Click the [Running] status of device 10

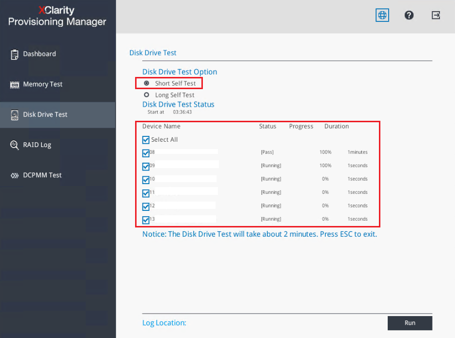271,179
